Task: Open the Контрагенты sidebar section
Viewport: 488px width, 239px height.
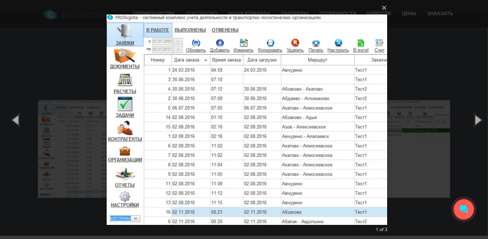Action: point(125,129)
